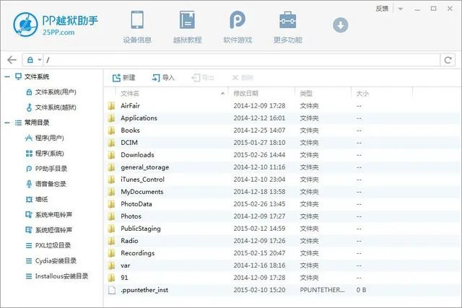Open PXL垃圾目录 in sidebar
The width and height of the screenshot is (462, 308).
click(x=48, y=245)
